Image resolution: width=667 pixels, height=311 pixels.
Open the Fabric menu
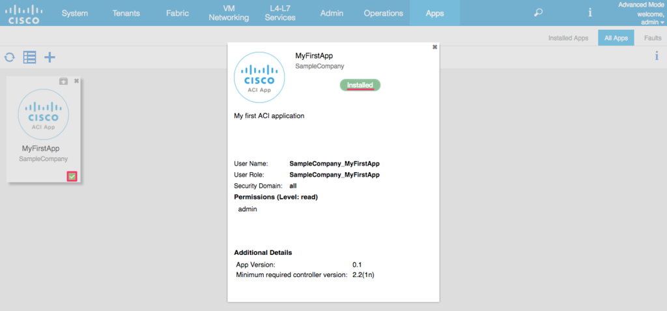pos(177,13)
